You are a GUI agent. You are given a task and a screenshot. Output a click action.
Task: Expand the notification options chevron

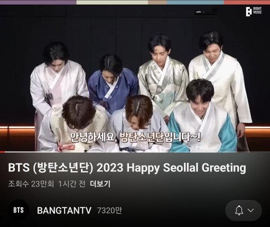point(251,210)
